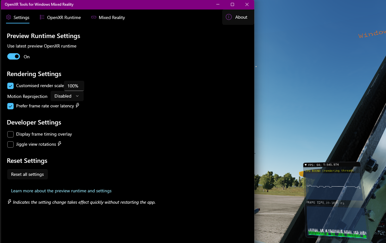Click the 'Use latest preview OpenXR runtime' label
The image size is (386, 243).
(42, 46)
